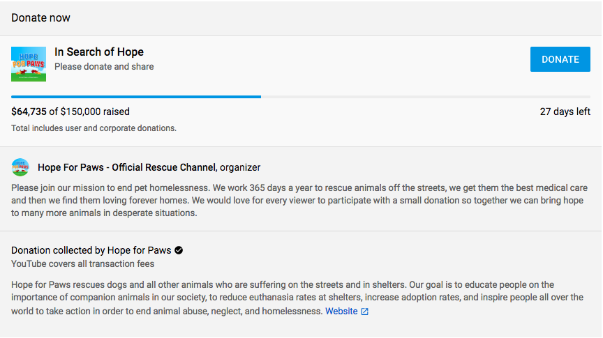Click the Hope For Paws Official Rescue Channel name
This screenshot has height=338, width=603.
(x=127, y=167)
